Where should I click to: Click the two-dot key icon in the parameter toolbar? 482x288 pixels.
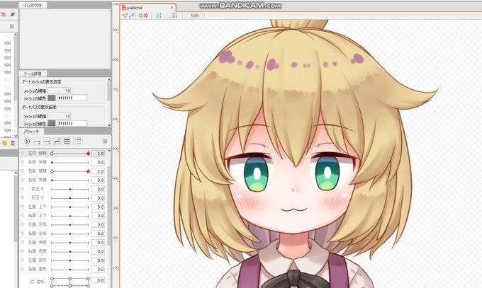pyautogui.click(x=37, y=142)
